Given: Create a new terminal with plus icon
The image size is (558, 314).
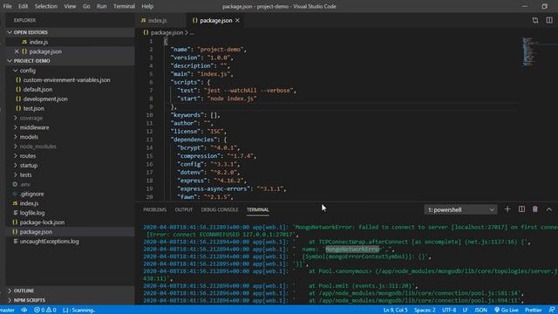Looking at the screenshot, I should (507, 209).
